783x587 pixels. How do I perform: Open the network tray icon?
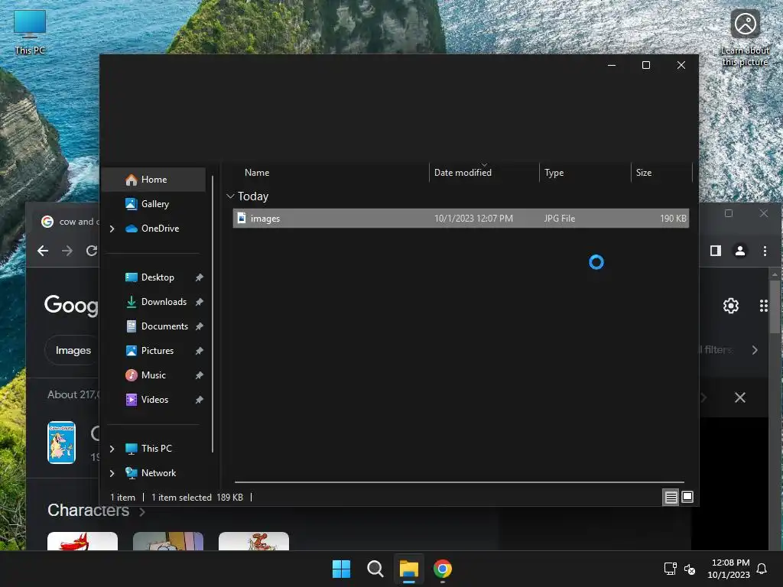[670, 569]
